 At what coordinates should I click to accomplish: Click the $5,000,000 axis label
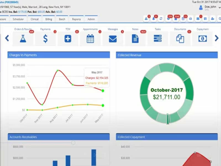pos(19,65)
